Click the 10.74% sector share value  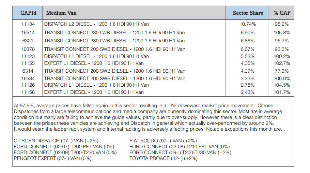tap(248, 24)
